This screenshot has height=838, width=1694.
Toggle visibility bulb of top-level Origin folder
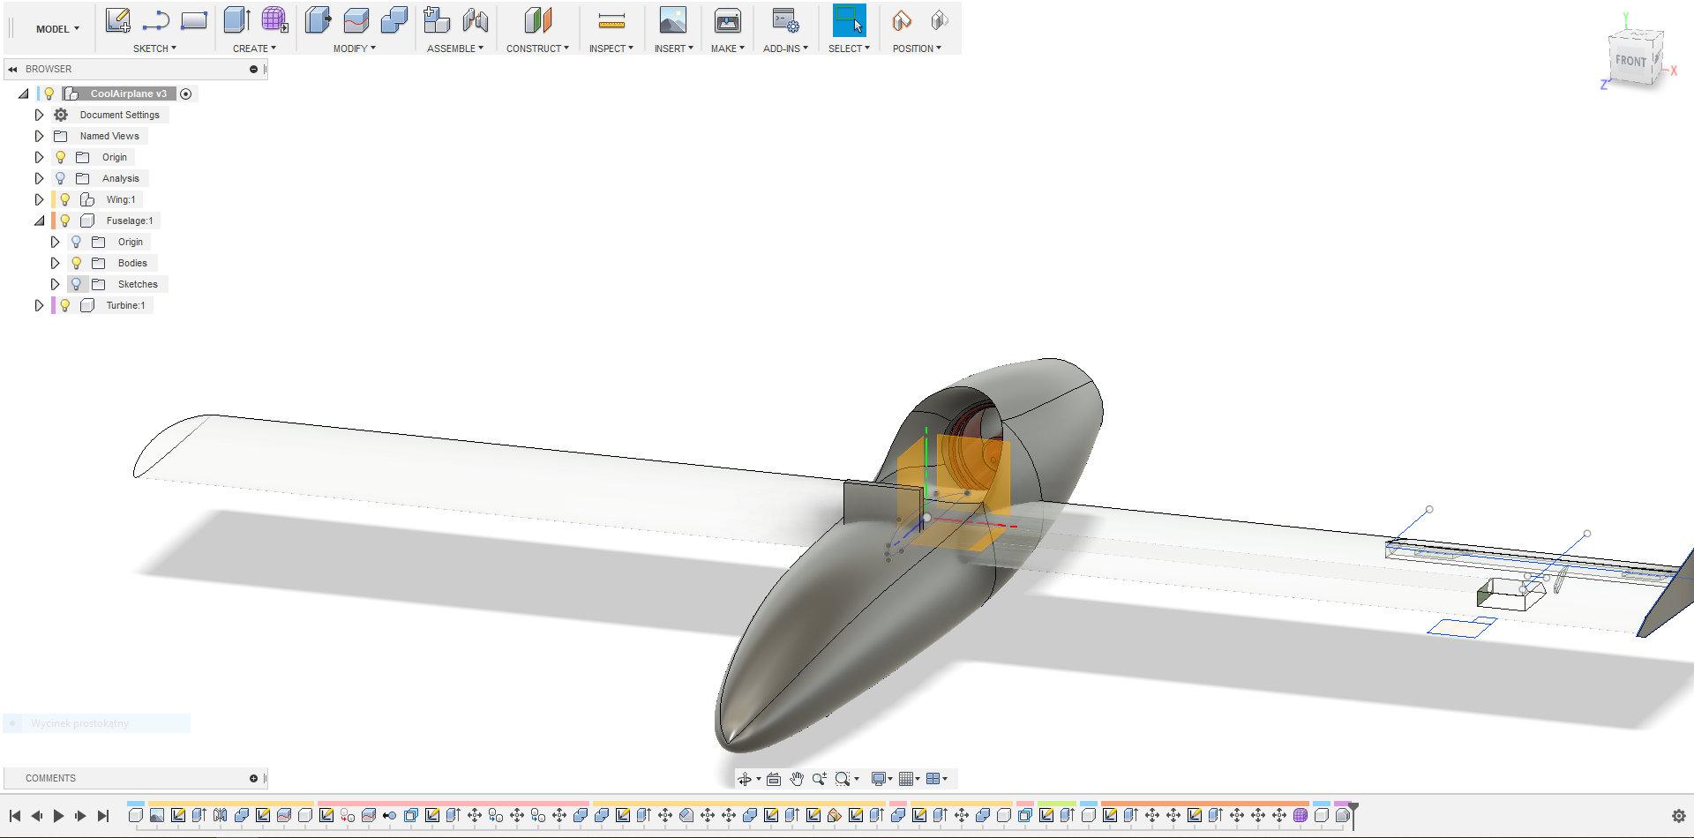(x=60, y=157)
